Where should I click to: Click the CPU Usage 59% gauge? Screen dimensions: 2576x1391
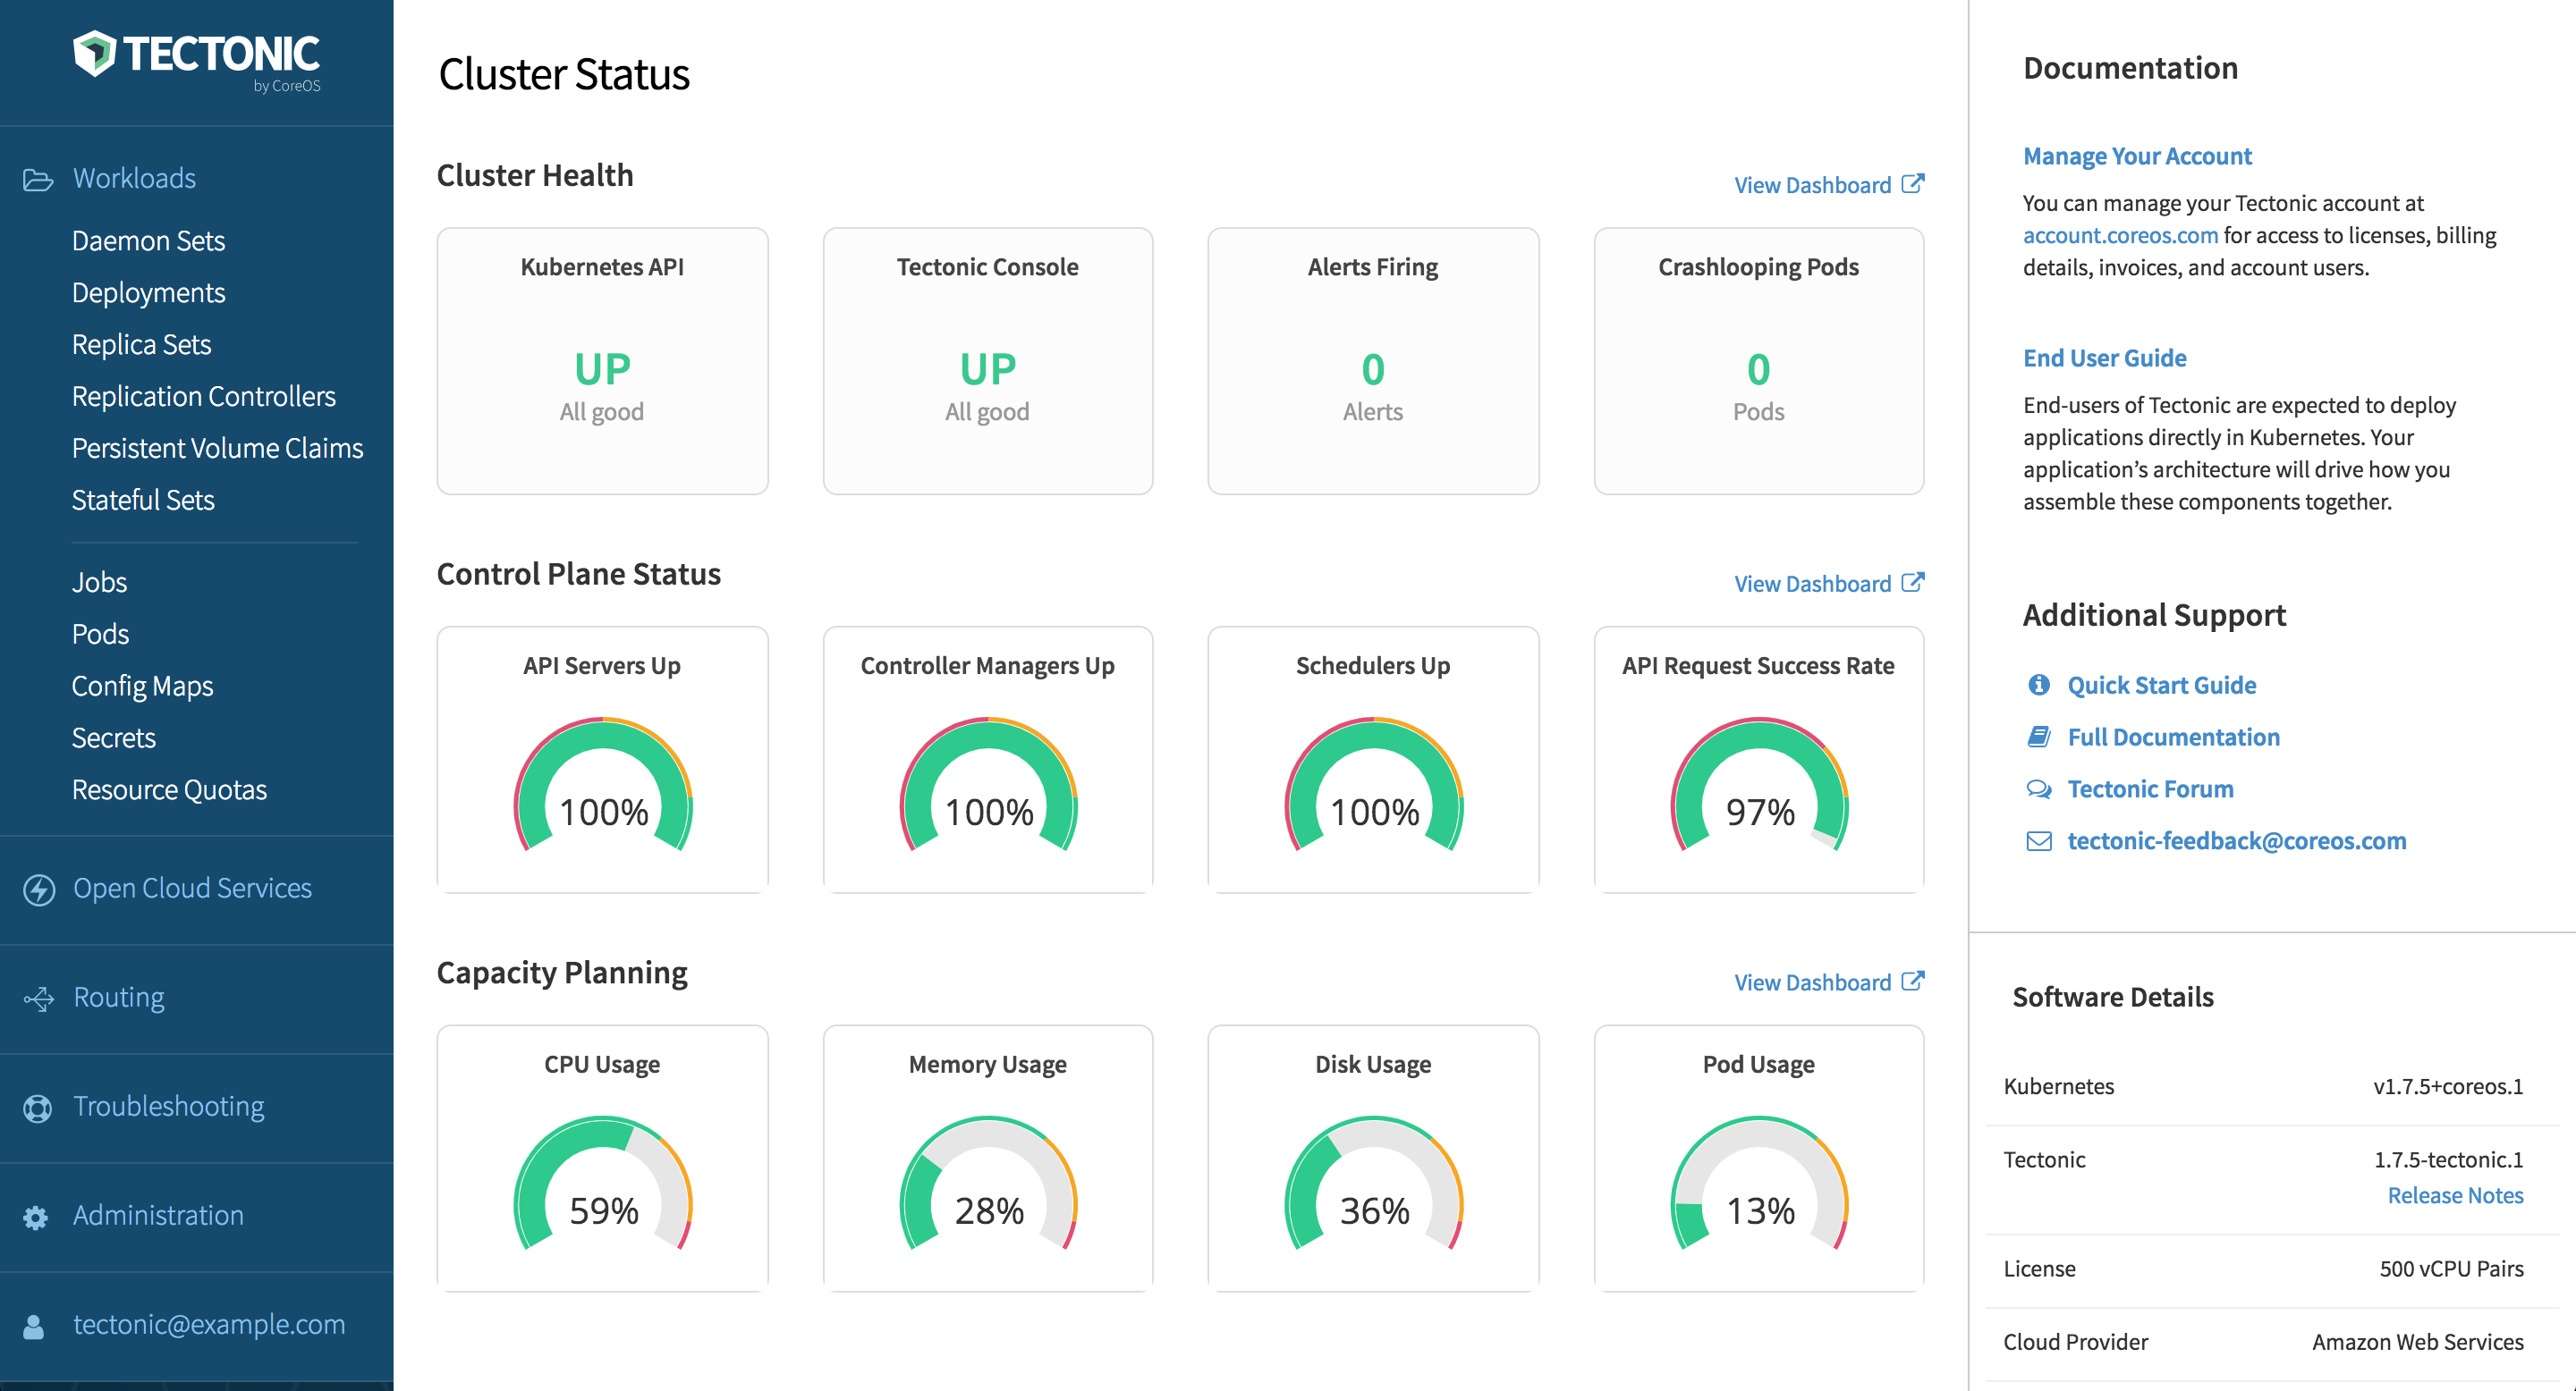[602, 1183]
